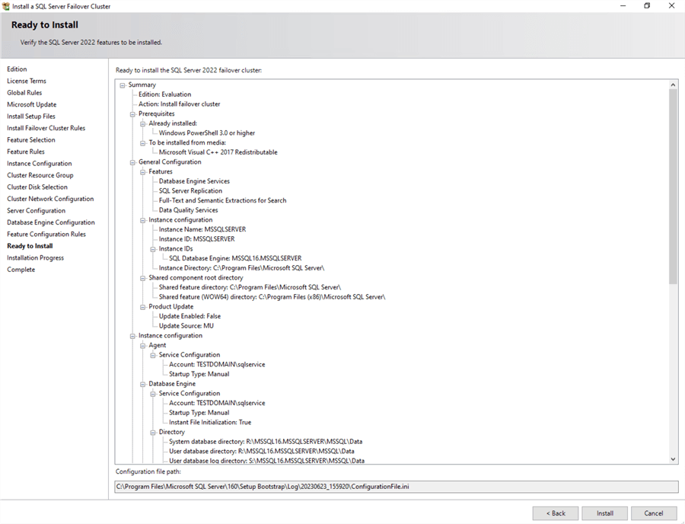Select SQL Server Replication row
Viewport: 685px width, 524px height.
[190, 191]
